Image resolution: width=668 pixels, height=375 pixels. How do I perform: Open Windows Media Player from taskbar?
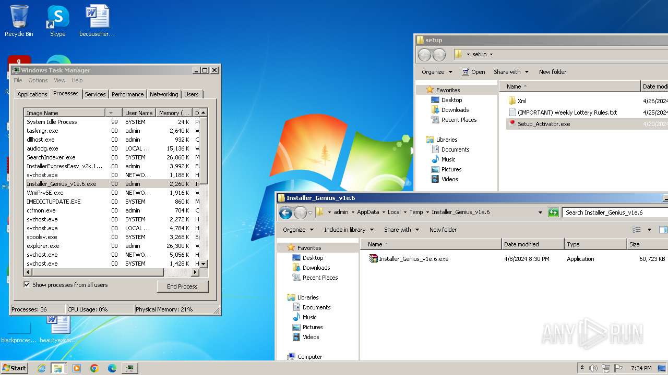[77, 368]
